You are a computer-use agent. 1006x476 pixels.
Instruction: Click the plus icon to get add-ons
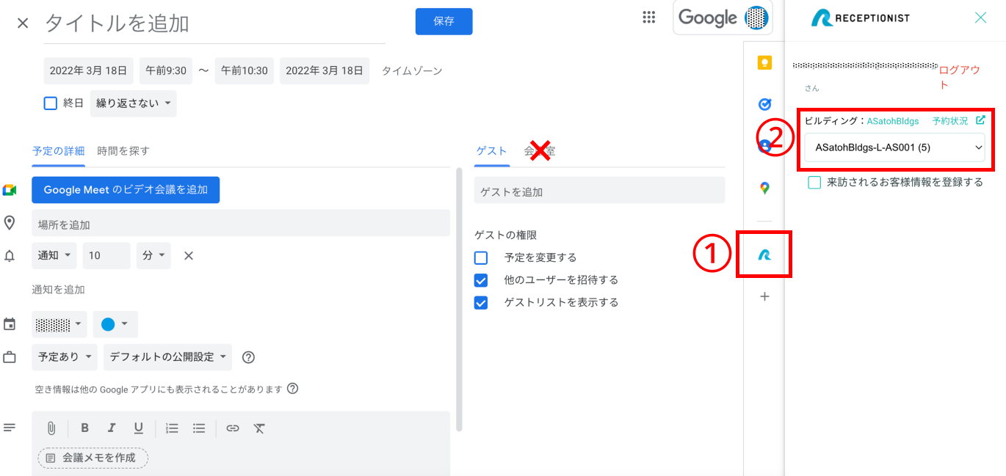click(764, 297)
